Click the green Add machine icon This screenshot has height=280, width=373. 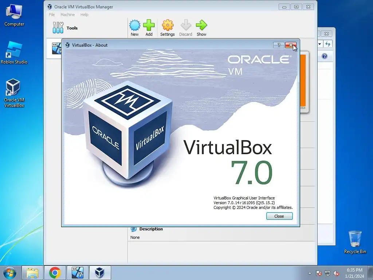149,28
